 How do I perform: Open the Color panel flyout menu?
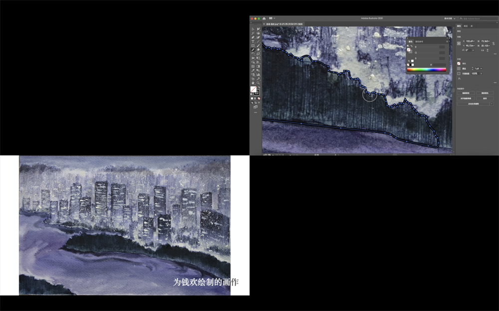[x=447, y=41]
